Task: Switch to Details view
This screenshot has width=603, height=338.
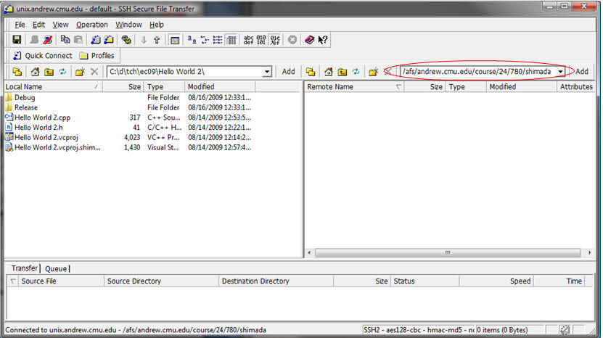Action: (x=231, y=40)
